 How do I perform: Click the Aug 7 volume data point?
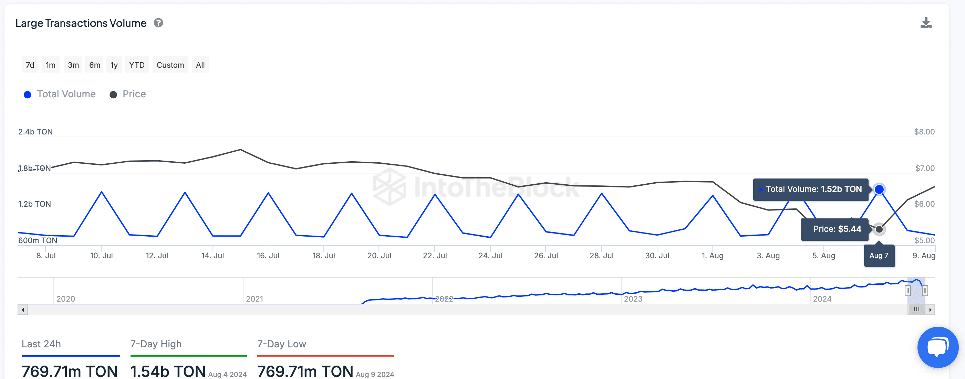click(x=879, y=189)
